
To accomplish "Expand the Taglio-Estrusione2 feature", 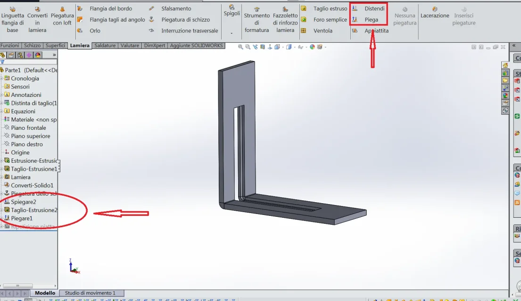I will [1, 210].
